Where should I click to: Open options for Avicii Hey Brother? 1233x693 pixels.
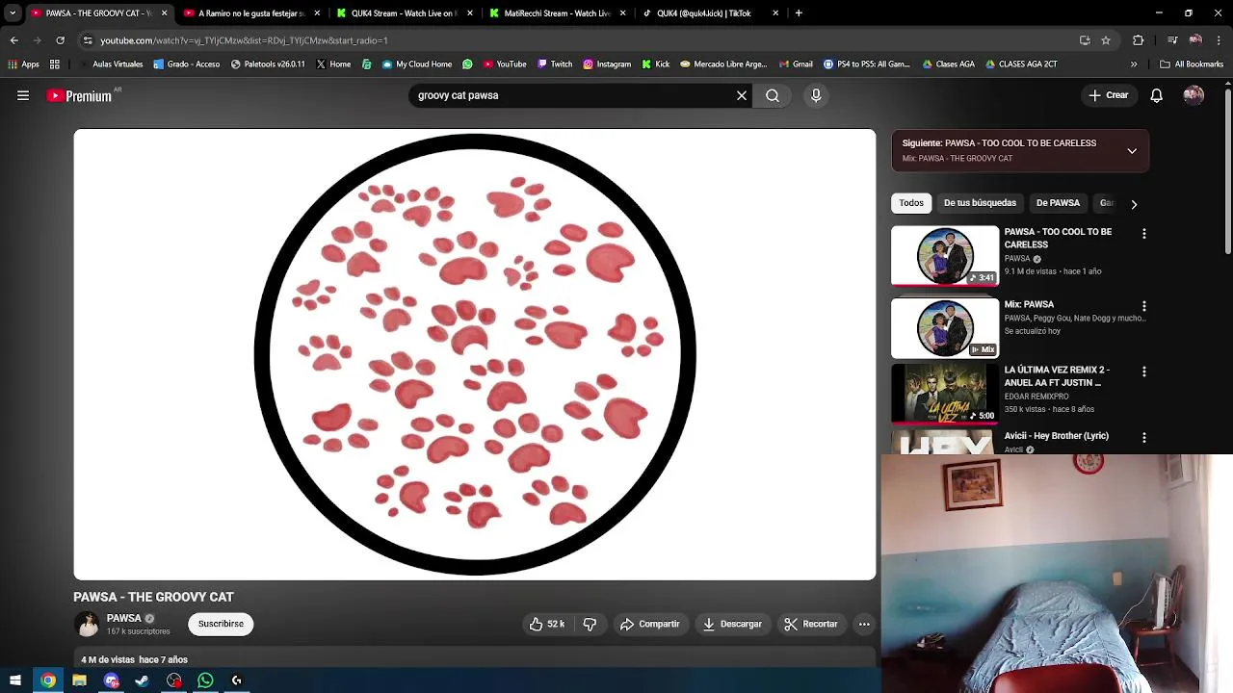(1144, 437)
